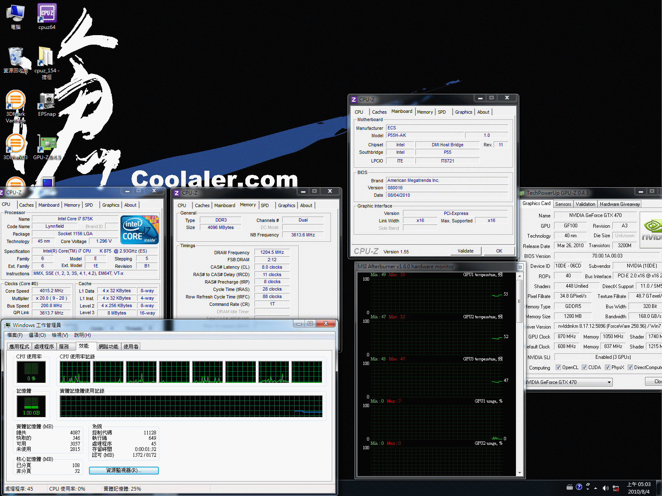Click the blue help tray icon
Screen dimensions: 662x496
coord(579,487)
